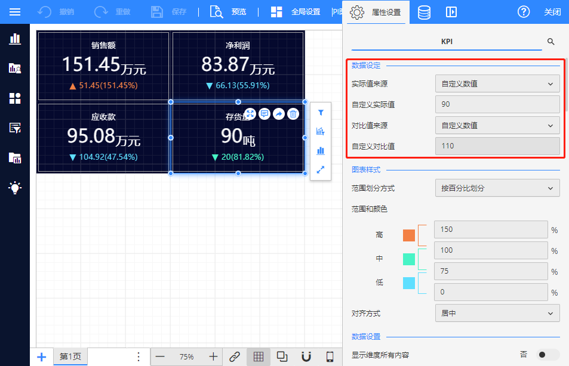Click the orange 高 range color swatch
This screenshot has width=569, height=366.
409,235
